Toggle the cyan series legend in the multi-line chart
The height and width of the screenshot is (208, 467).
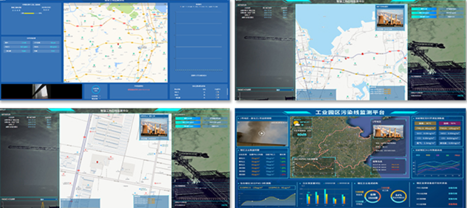tap(419, 155)
